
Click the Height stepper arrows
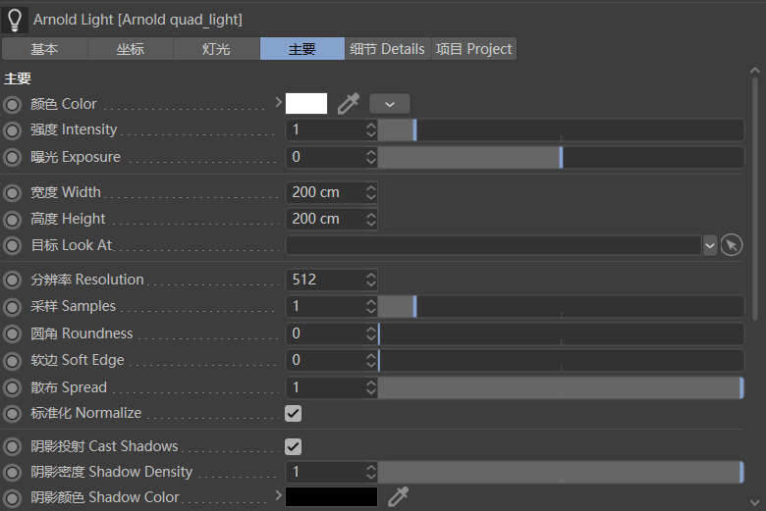(x=371, y=219)
